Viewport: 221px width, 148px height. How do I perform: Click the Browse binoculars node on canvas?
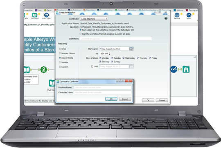point(186,69)
